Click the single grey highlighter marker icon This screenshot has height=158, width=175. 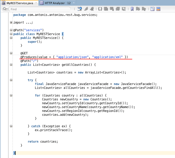[86, 9]
